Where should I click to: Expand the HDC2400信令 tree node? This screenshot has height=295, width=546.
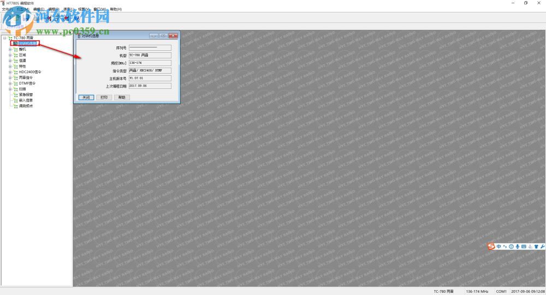coord(10,72)
